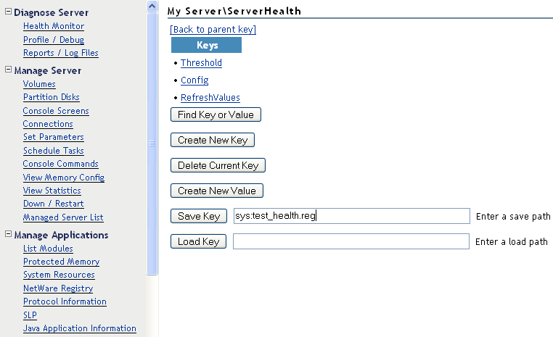Go to Reports / Log Files
Viewport: 553px width, 337px height.
60,53
